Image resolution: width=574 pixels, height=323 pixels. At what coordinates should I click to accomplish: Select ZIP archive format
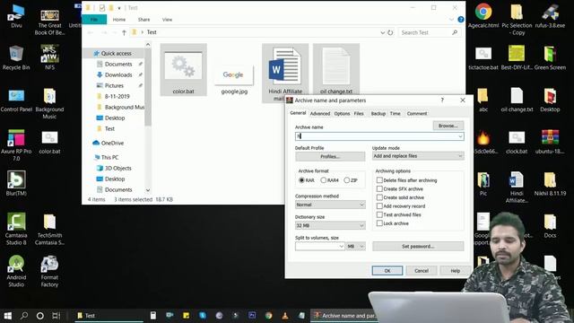[x=351, y=180]
